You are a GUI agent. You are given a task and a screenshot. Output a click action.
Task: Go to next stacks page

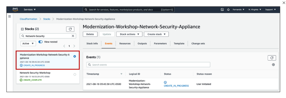point(74,46)
